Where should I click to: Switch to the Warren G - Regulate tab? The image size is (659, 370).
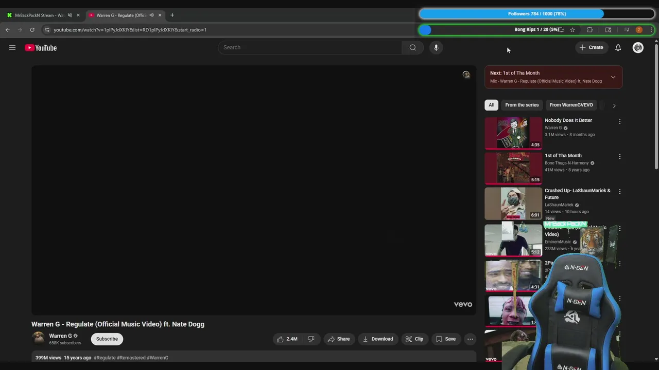pyautogui.click(x=121, y=15)
